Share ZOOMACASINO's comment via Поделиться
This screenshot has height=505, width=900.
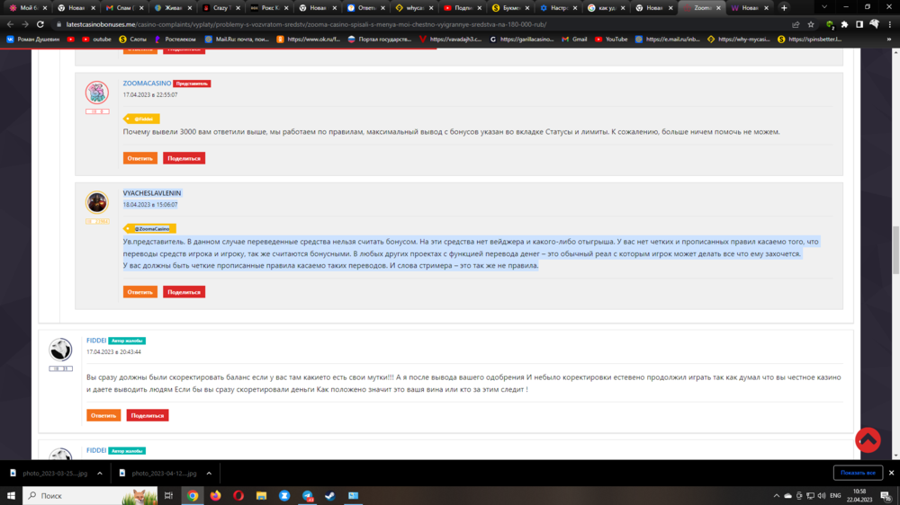184,158
